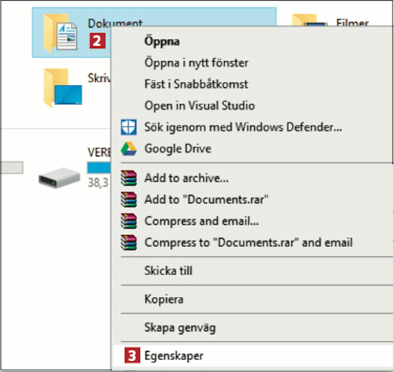Click the Dokument folder name label

coord(115,23)
